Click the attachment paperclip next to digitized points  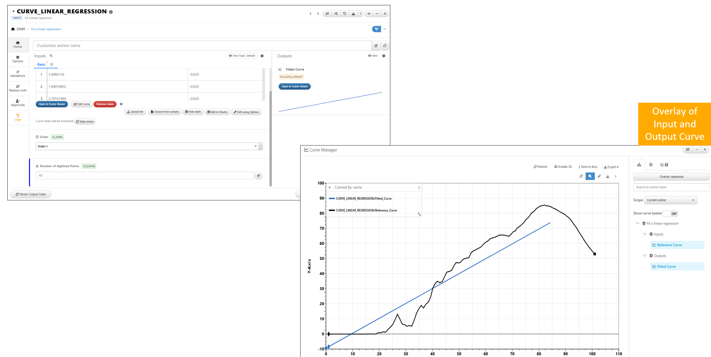click(x=258, y=175)
